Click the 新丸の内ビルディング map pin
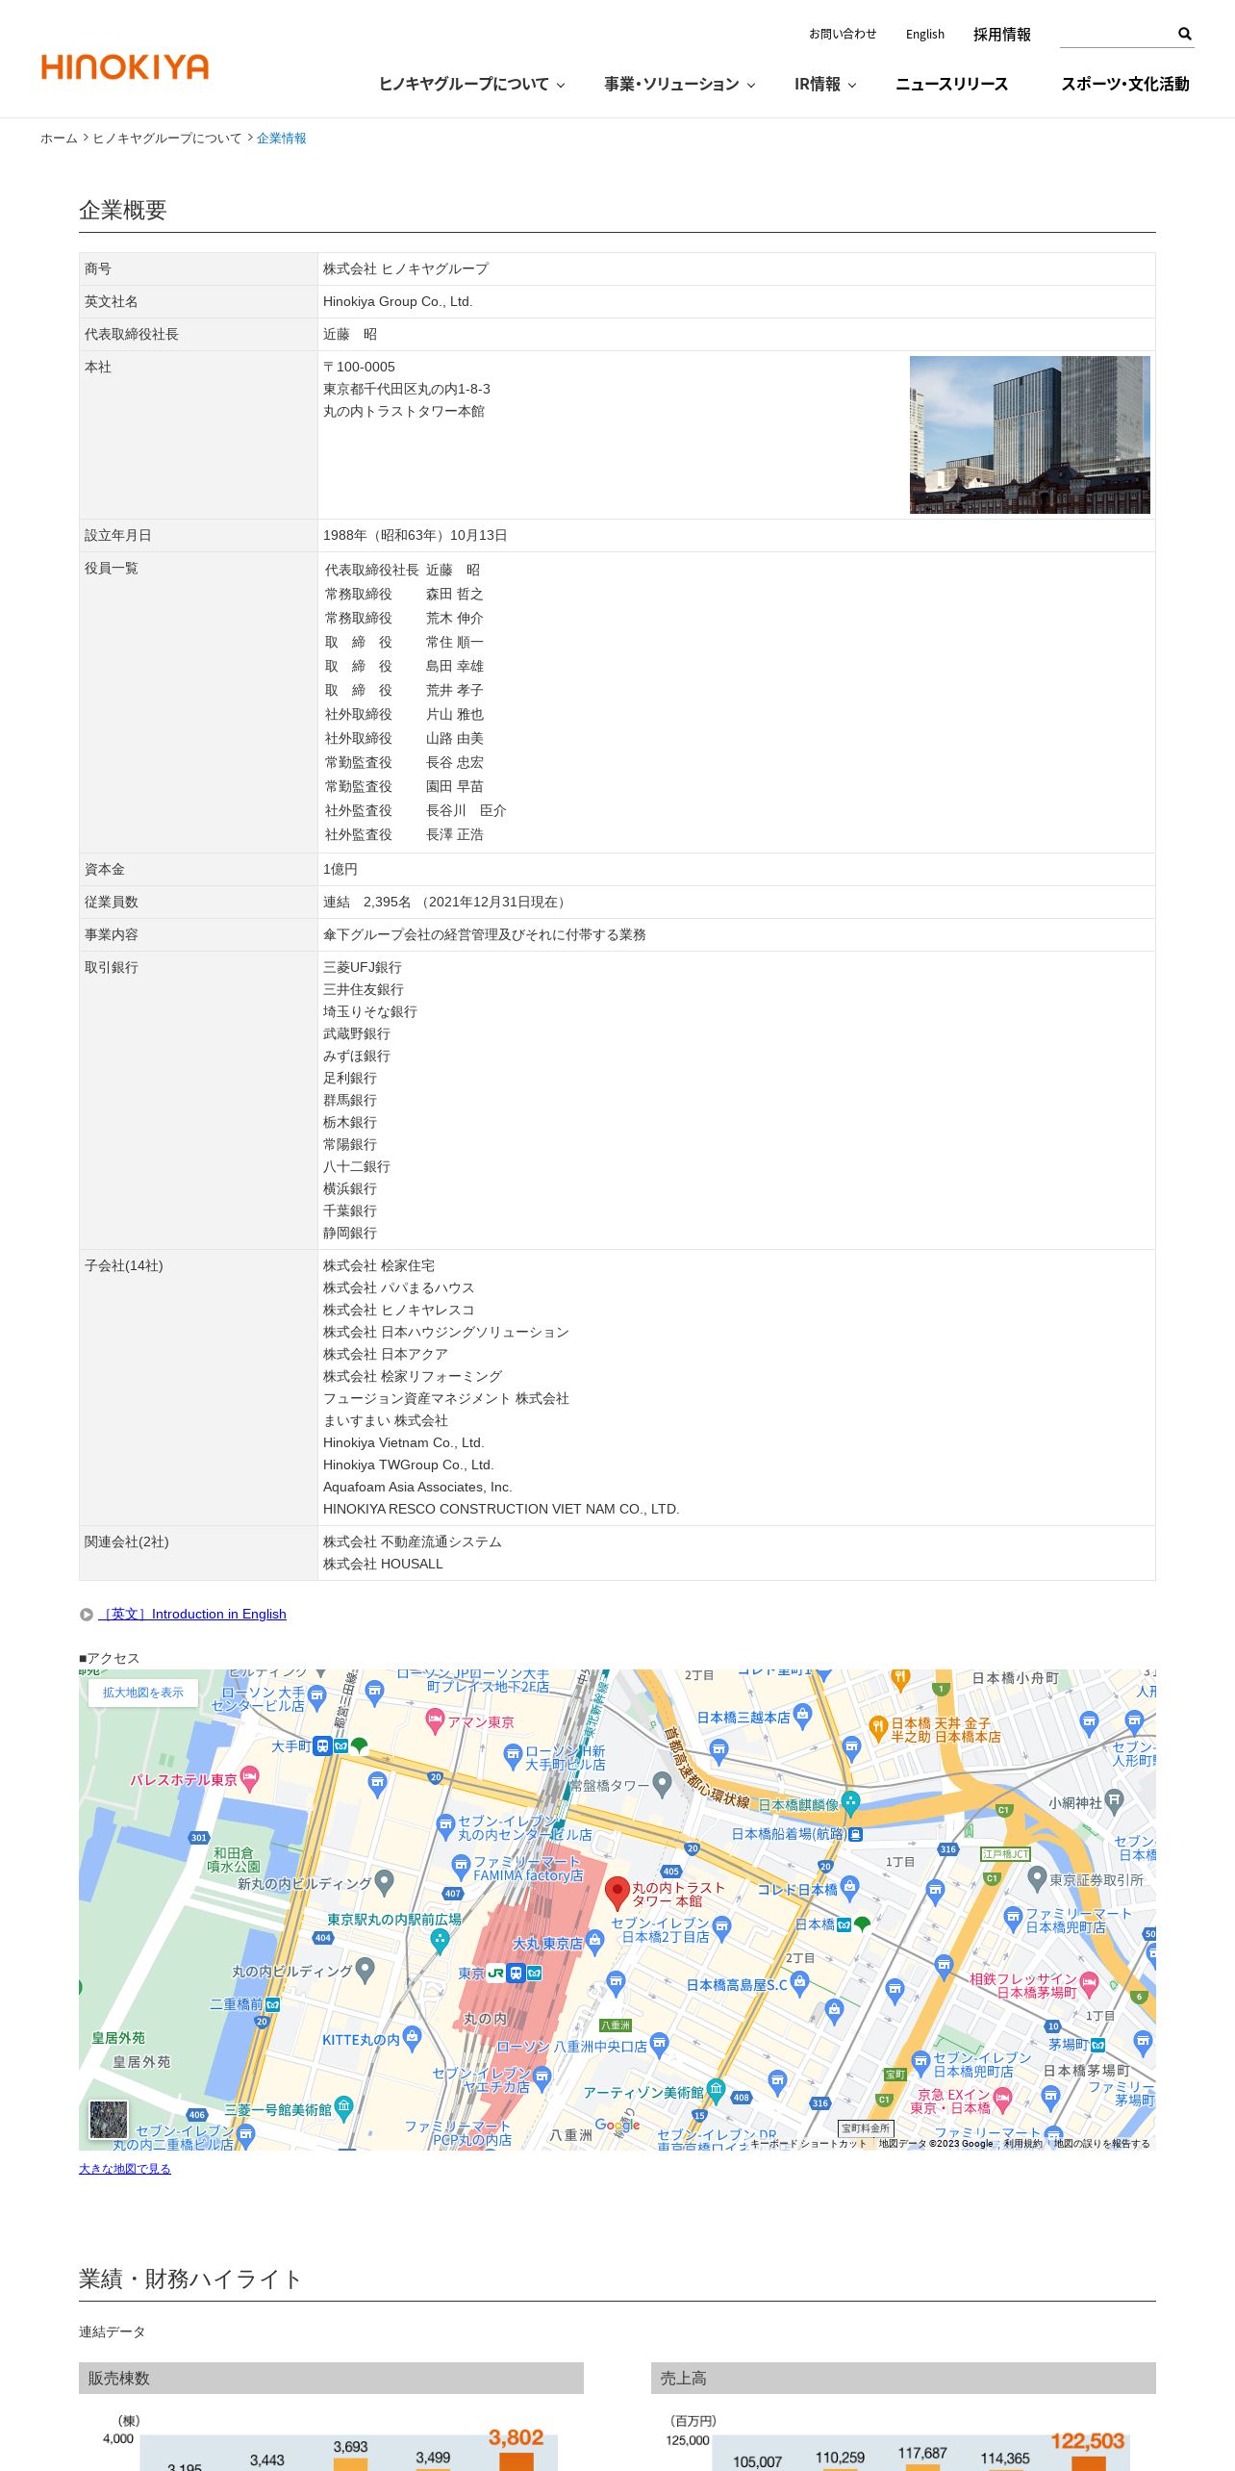The image size is (1235, 2471). [384, 1882]
